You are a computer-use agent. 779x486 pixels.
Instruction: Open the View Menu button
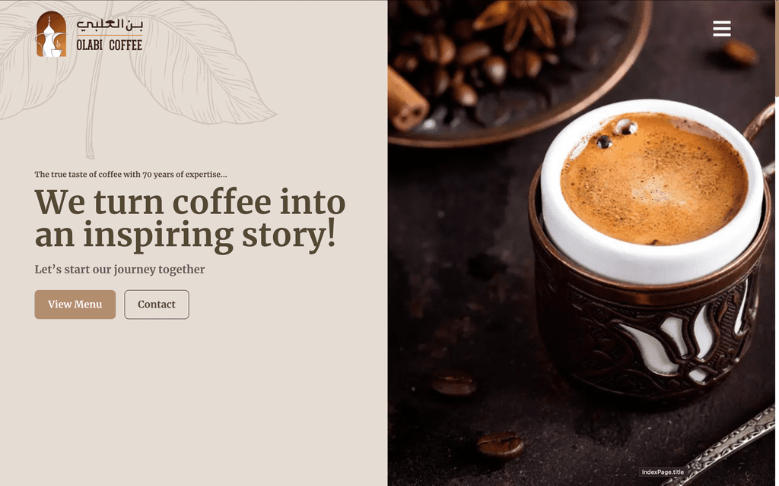click(75, 305)
